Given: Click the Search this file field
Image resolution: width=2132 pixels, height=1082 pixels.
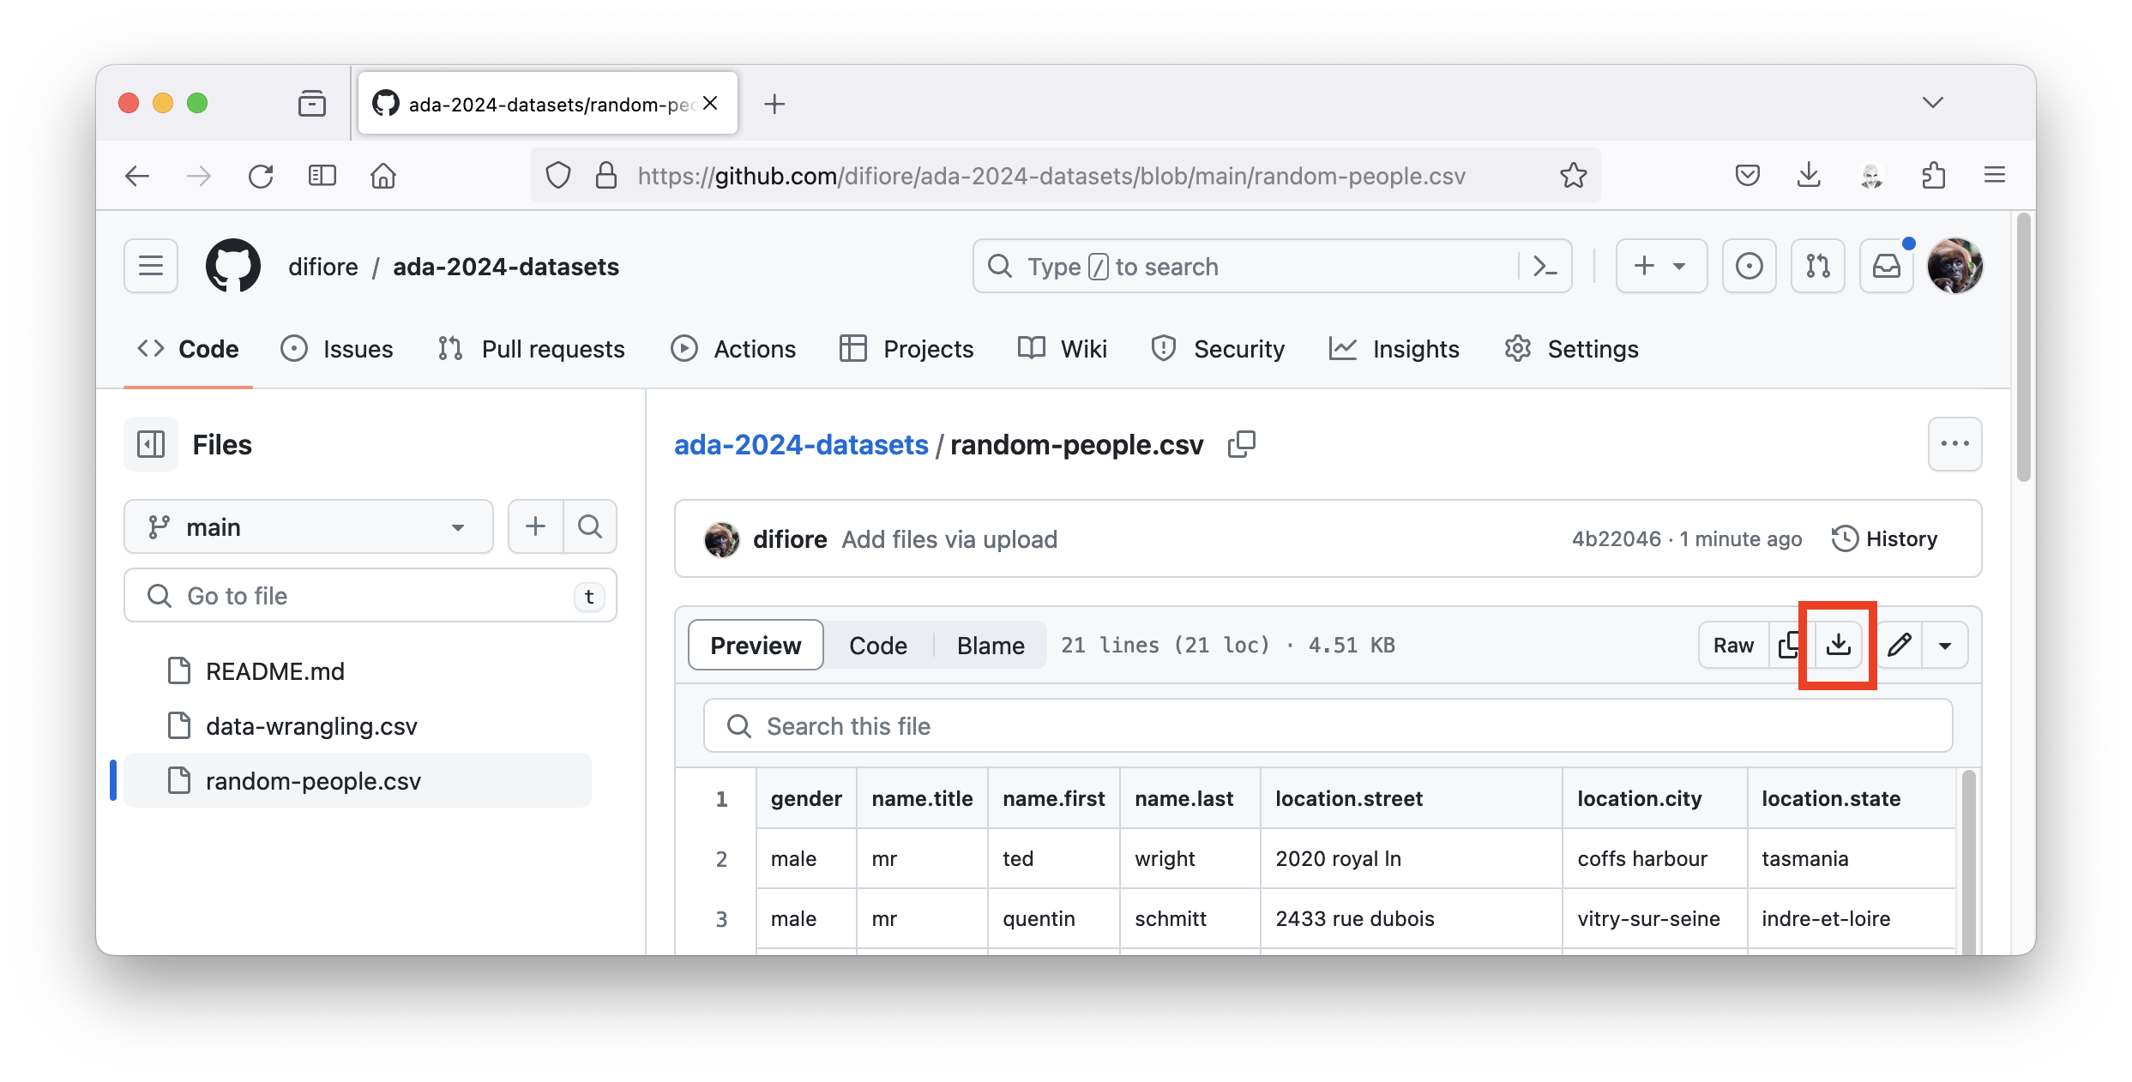Looking at the screenshot, I should [x=1328, y=726].
